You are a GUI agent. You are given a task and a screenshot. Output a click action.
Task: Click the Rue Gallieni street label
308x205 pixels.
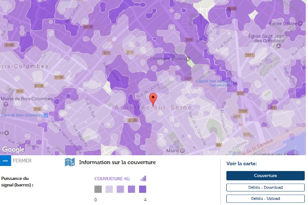(73, 13)
